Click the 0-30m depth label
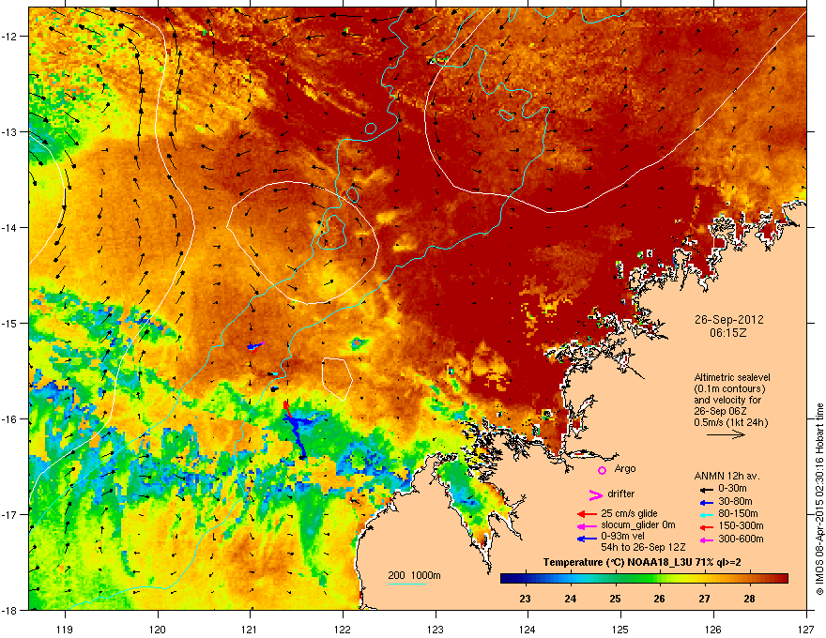The image size is (826, 638). pyautogui.click(x=732, y=489)
